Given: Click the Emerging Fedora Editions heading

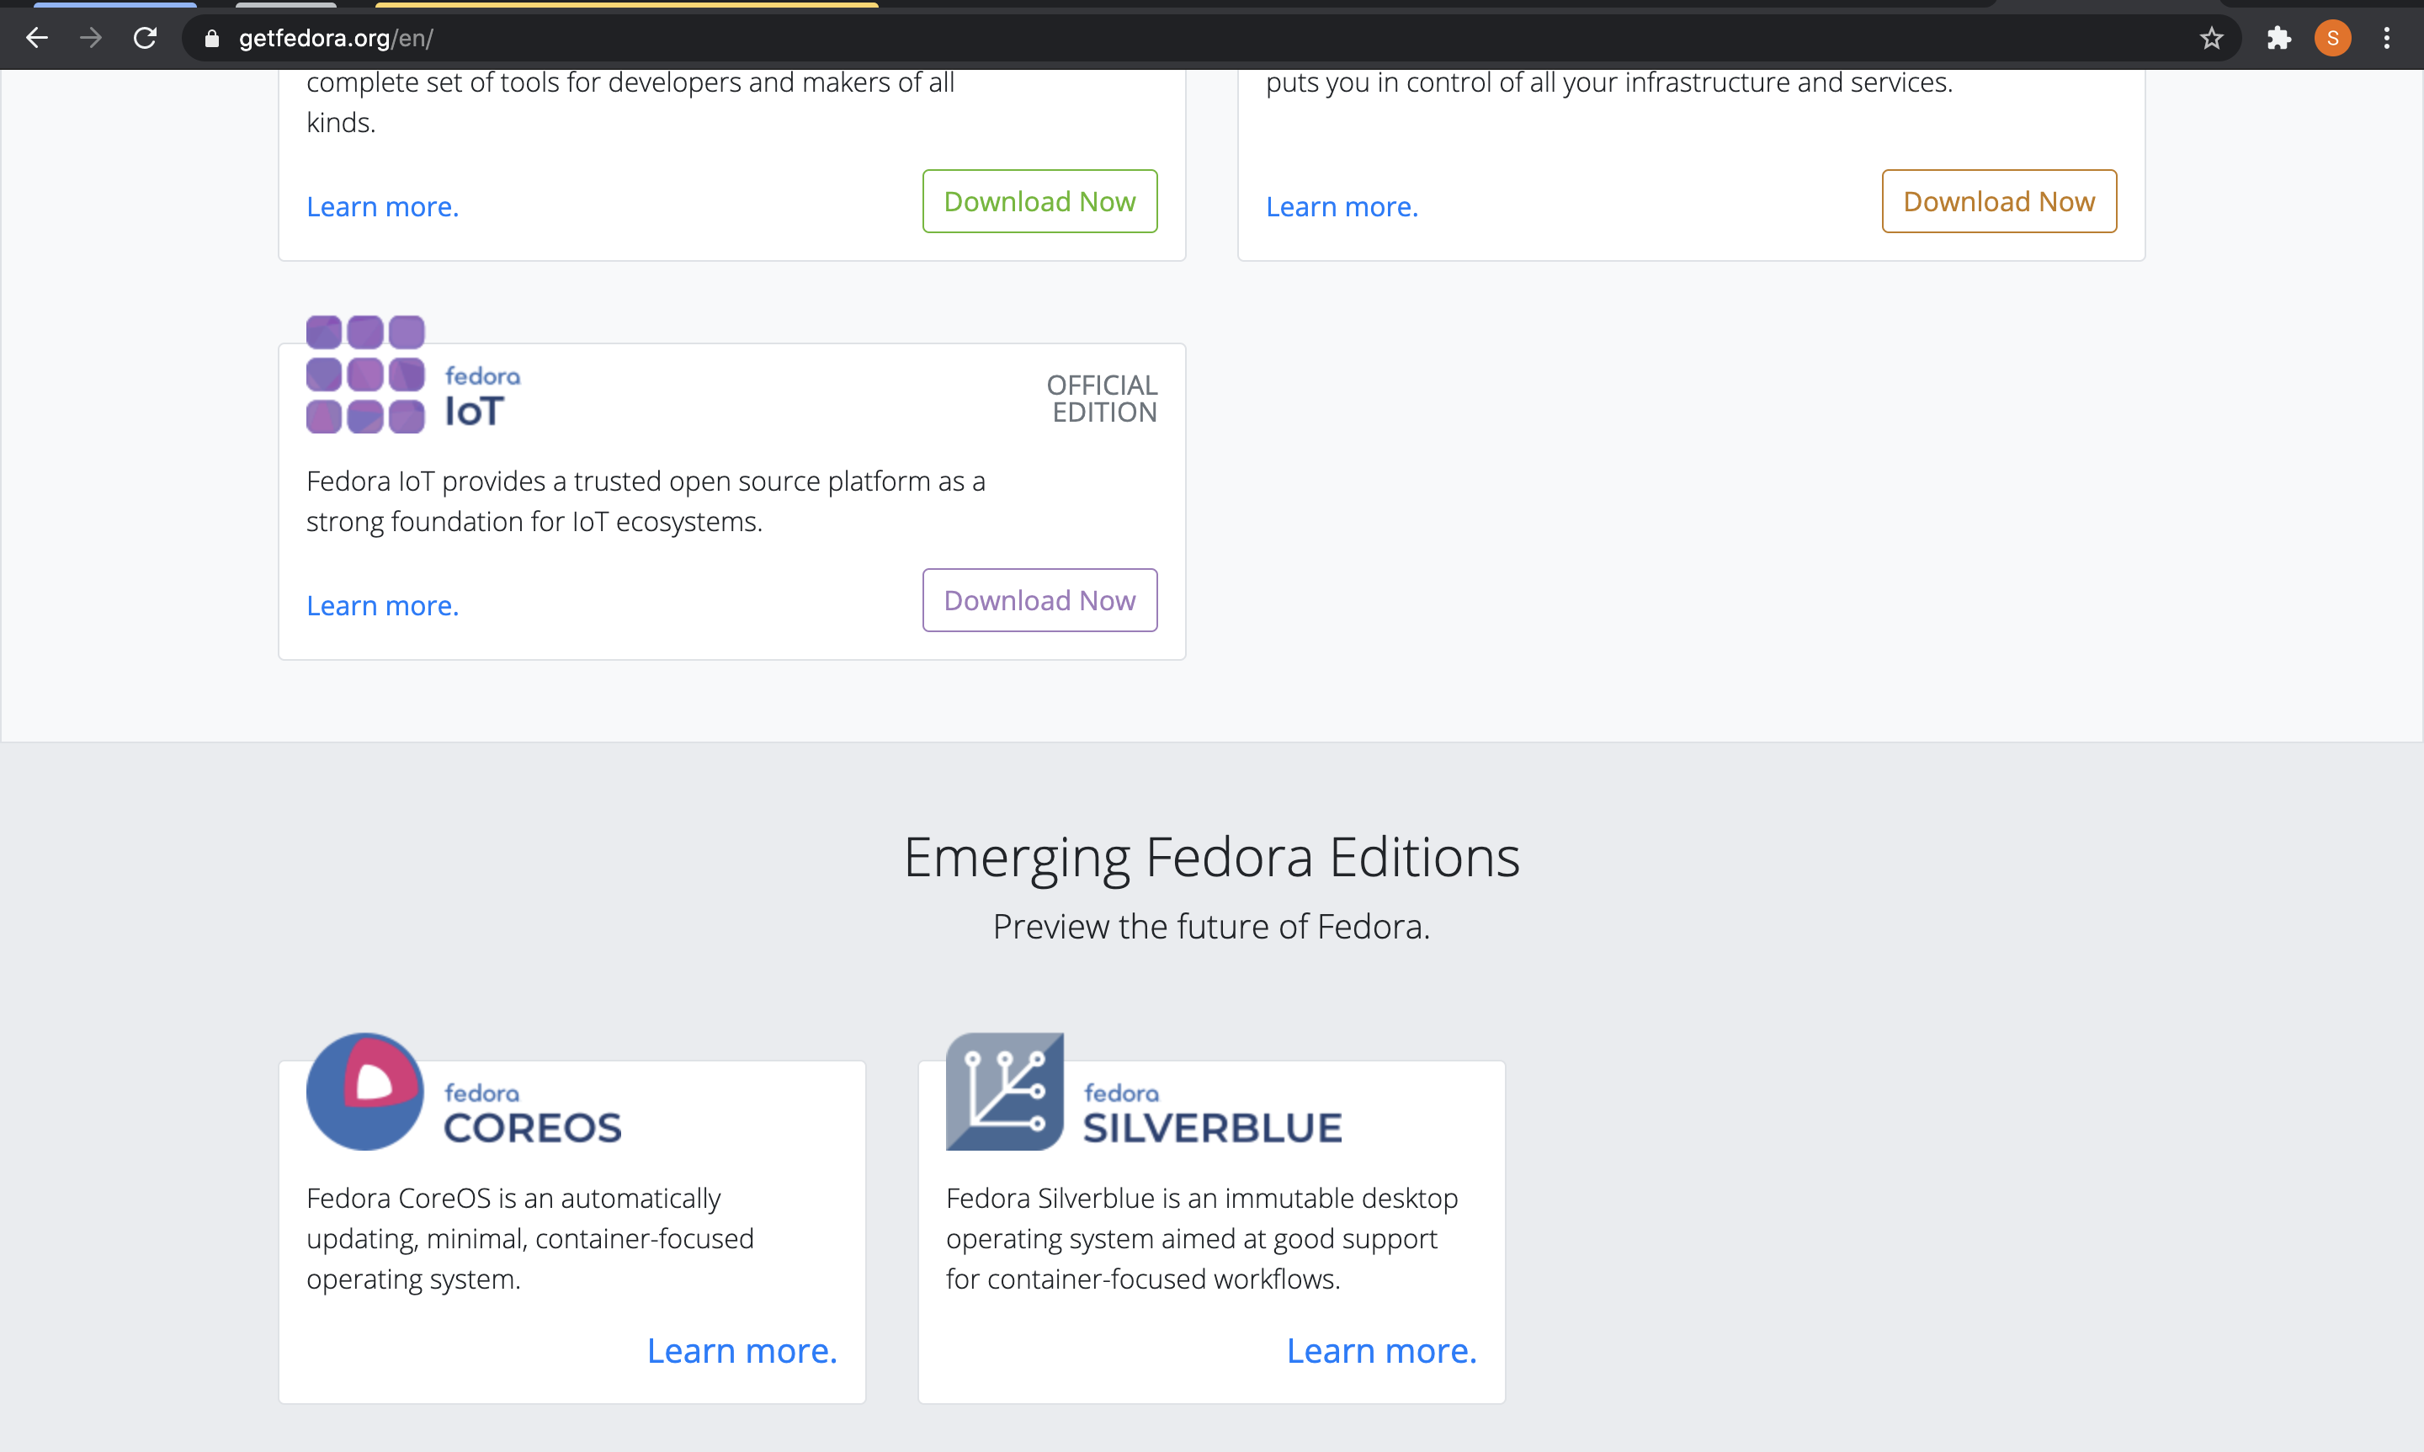Looking at the screenshot, I should (x=1212, y=857).
